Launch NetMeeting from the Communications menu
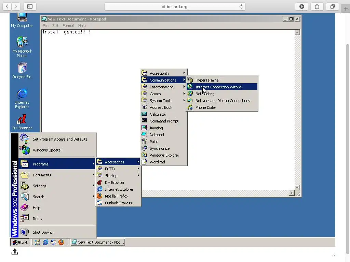This screenshot has width=350, height=262. tap(222, 94)
